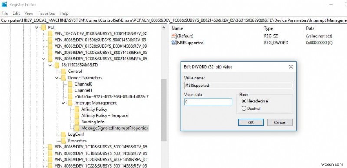Click folder icon for VEN_8086&DEV_1C00 key

coord(50,53)
